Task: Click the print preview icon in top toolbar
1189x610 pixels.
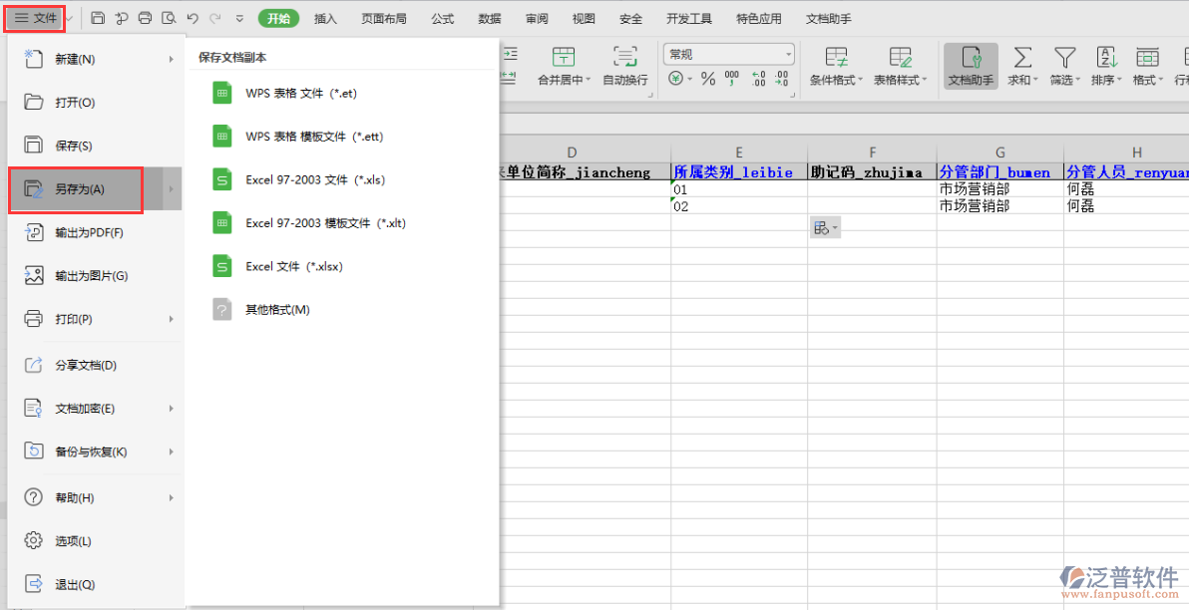Action: 169,18
